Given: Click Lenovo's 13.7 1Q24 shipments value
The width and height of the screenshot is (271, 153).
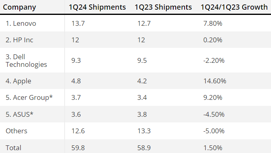Looking at the screenshot, I should (x=78, y=23).
